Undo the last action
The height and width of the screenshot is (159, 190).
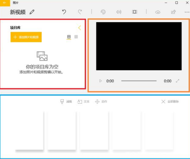[x=64, y=12]
